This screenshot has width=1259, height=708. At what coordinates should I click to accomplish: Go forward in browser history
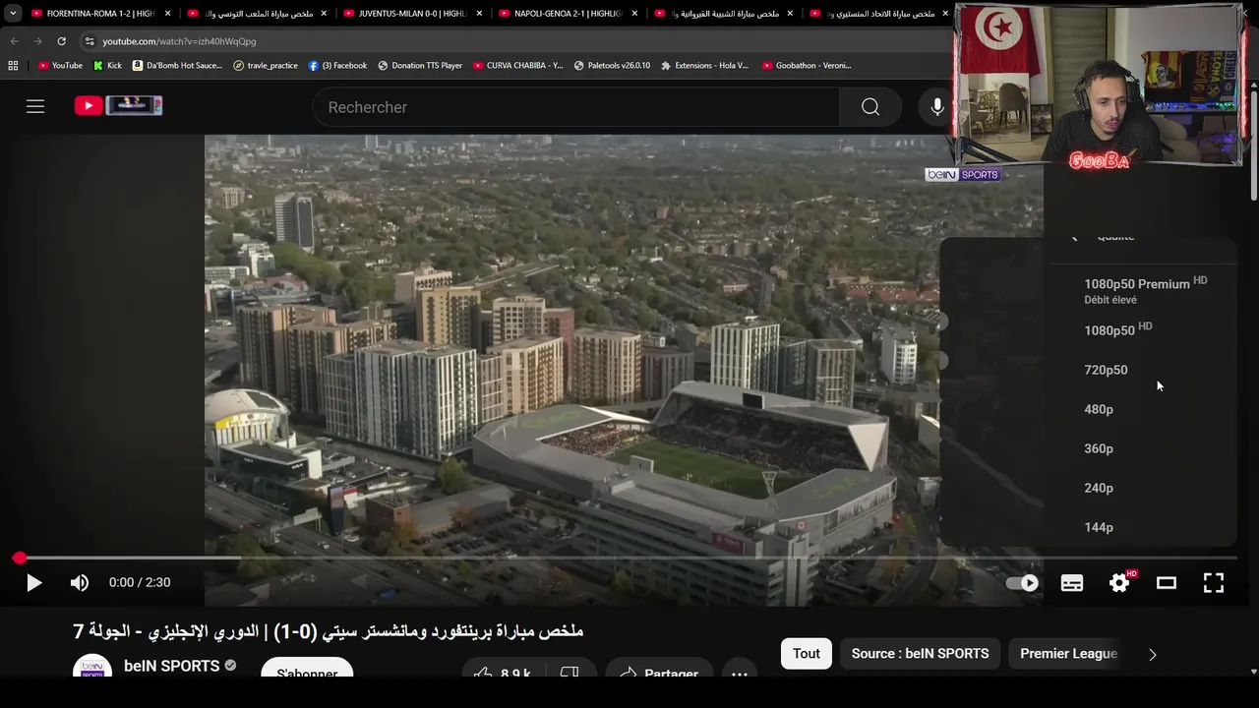37,41
